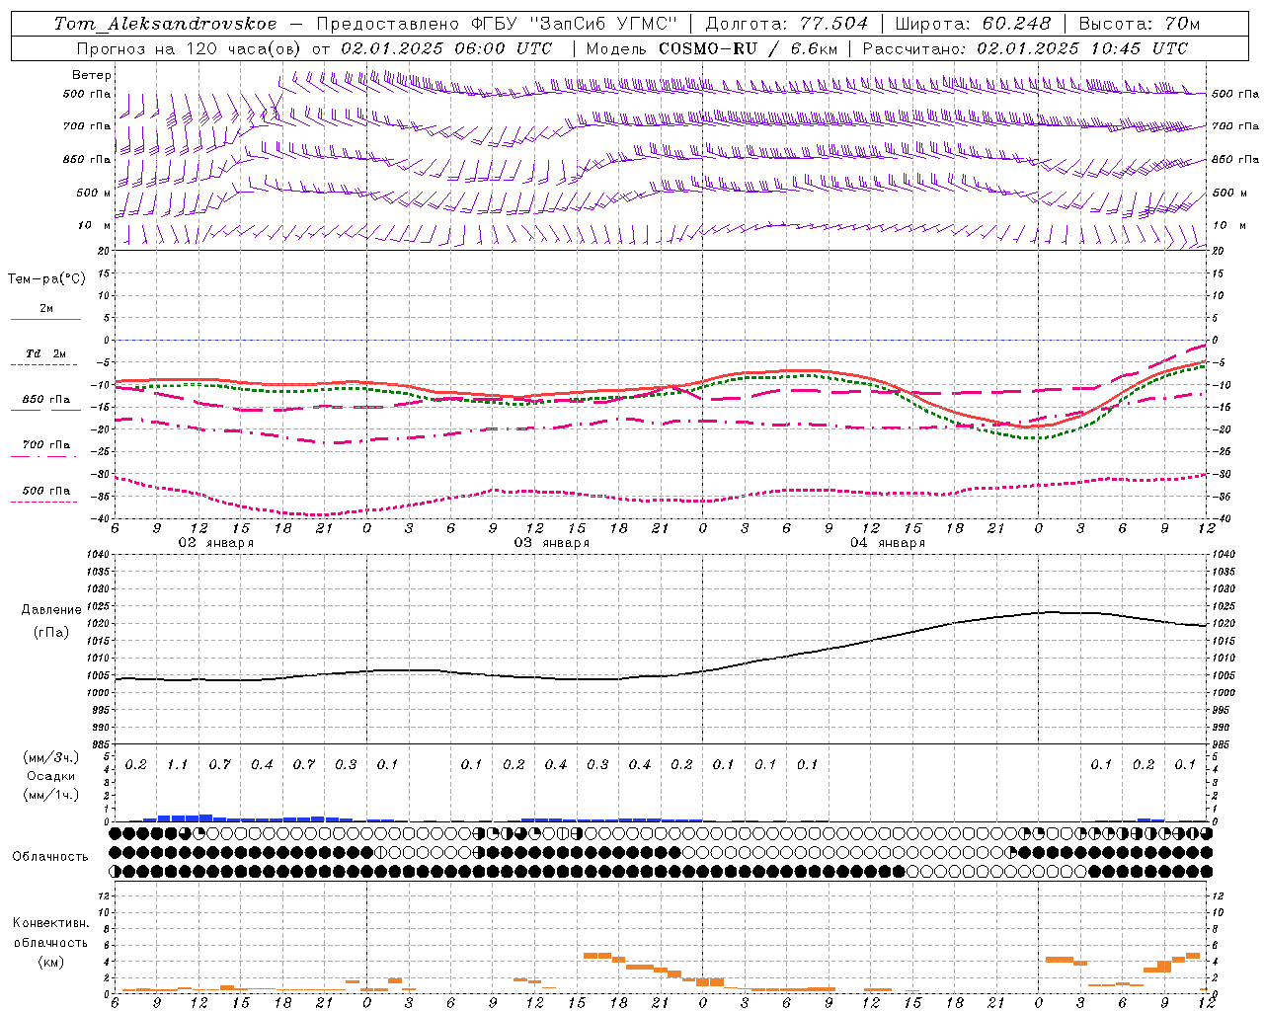Viewport: 1264px width, 1011px height.
Task: Click the 'Давление' pressure panel label
Action: tap(51, 610)
